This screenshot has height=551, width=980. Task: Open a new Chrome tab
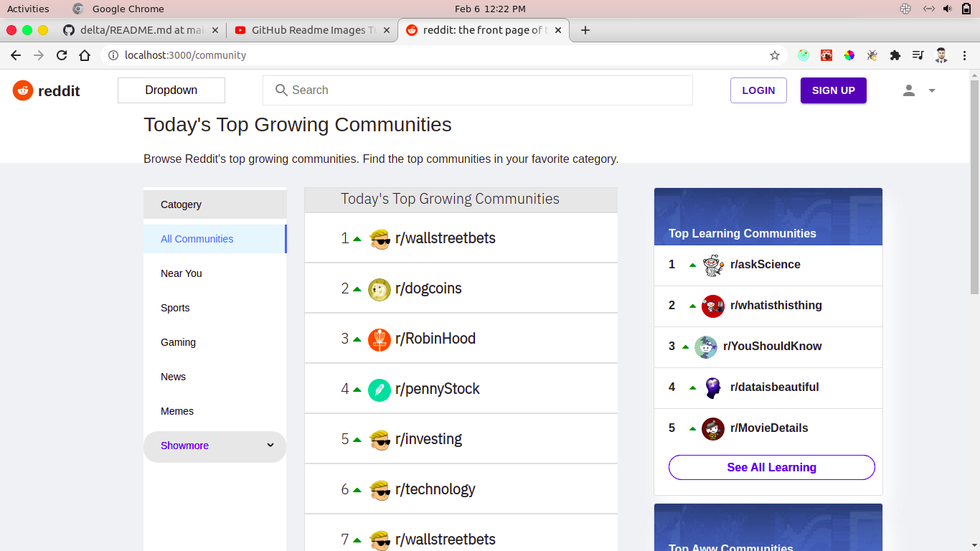click(585, 30)
